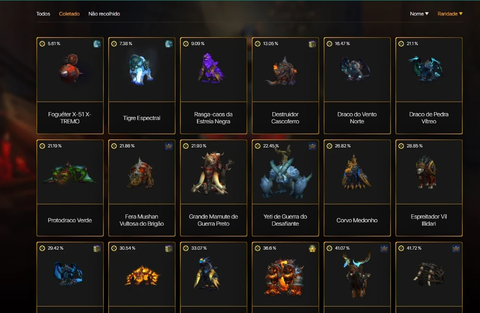This screenshot has height=313, width=480.
Task: Show the Não recolhido filter tab
Action: (104, 14)
